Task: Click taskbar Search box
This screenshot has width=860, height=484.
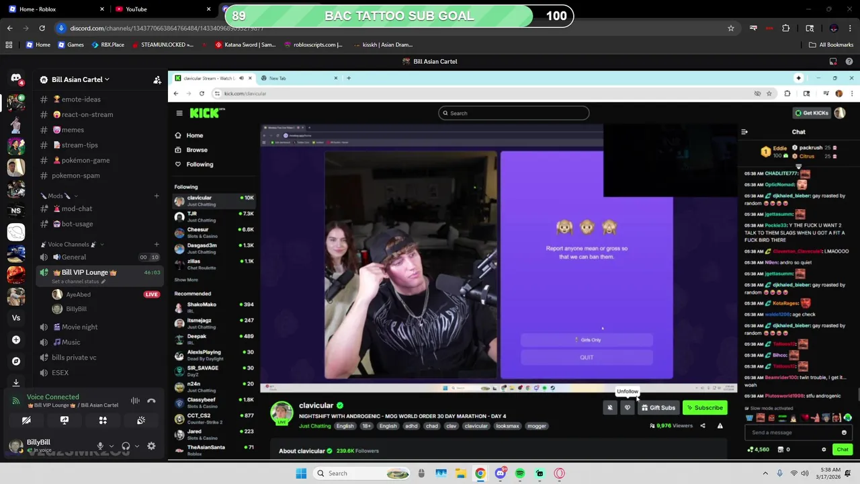Action: click(361, 473)
